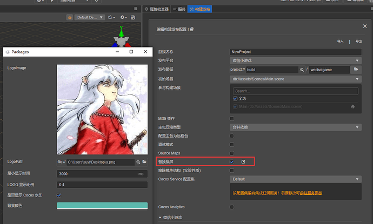This screenshot has width=373, height=224.
Task: Enable 擦除模块结构 checkbox
Action: 232,171
